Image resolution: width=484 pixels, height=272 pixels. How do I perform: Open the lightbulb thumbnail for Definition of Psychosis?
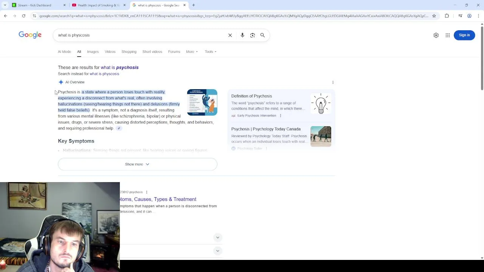(321, 104)
